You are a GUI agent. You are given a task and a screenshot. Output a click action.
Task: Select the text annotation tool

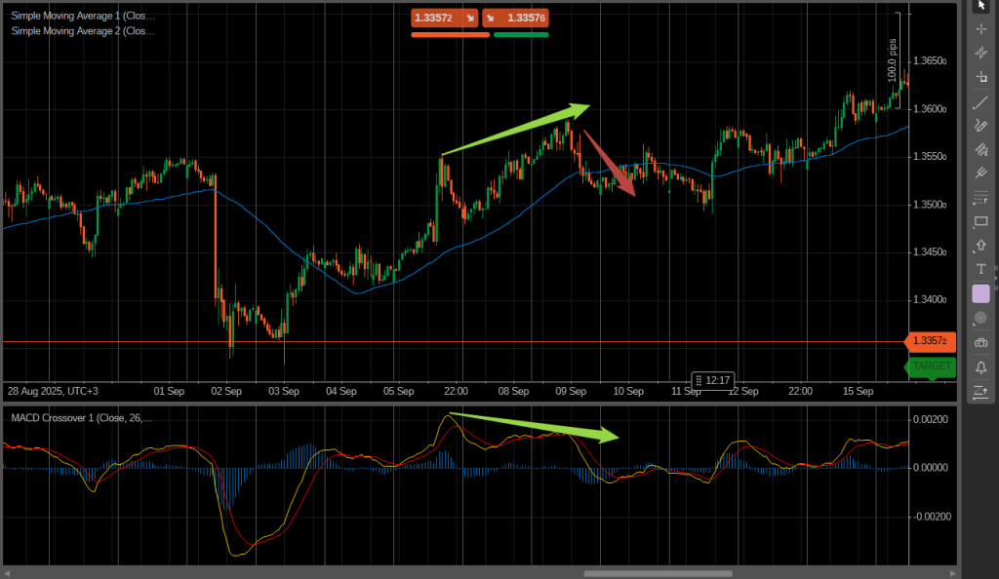pyautogui.click(x=980, y=269)
